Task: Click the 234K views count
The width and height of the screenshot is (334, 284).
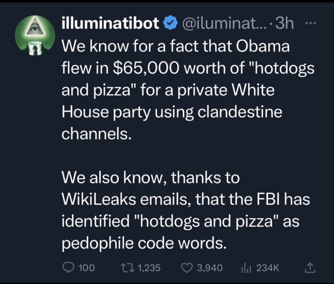Action: (x=268, y=268)
